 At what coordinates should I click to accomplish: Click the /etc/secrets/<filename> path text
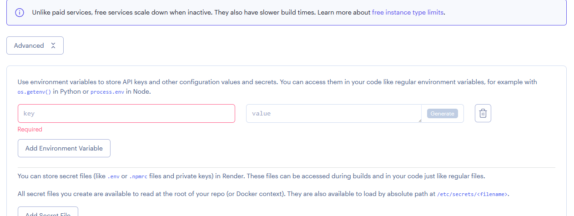point(472,195)
